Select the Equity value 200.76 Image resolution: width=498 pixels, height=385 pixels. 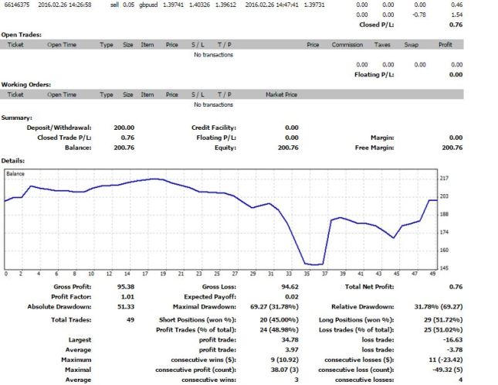point(286,147)
